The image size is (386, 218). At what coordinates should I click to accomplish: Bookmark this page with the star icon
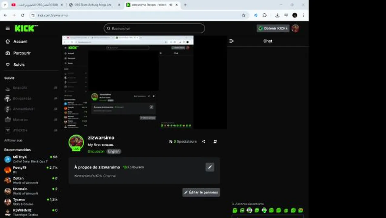coord(244,15)
